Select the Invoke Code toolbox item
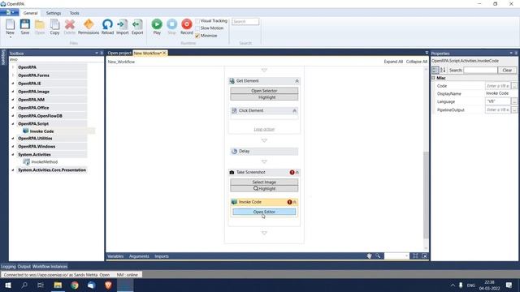The image size is (520, 292). pos(41,131)
